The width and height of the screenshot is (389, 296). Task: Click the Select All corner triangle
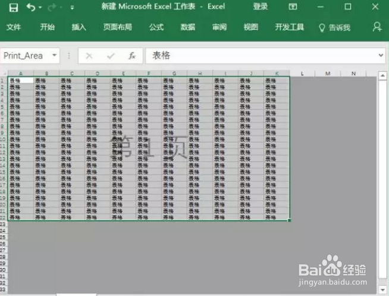coord(4,73)
